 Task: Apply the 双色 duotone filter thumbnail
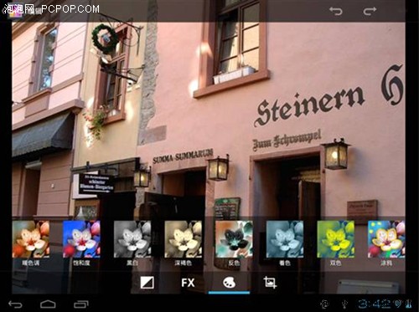(336, 239)
